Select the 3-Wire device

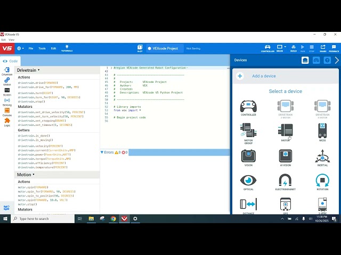tap(322, 206)
